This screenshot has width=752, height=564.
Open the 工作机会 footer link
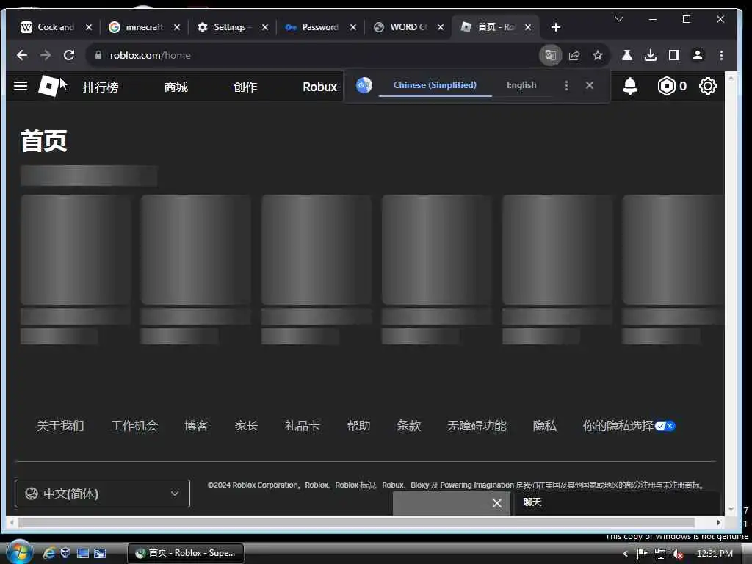[134, 426]
